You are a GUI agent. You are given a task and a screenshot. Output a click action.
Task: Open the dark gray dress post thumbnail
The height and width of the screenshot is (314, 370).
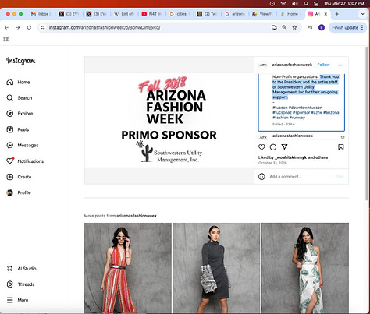[x=216, y=268]
